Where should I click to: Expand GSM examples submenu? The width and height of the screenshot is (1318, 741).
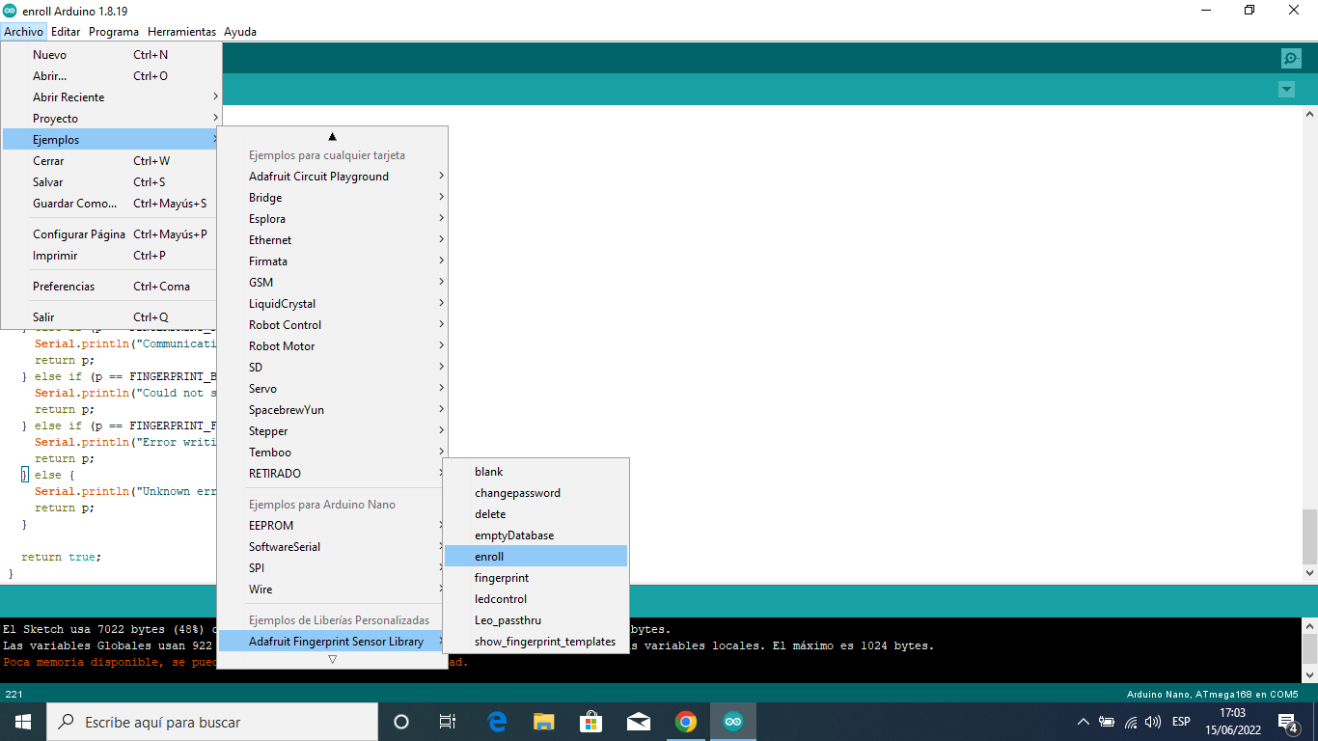click(x=333, y=283)
